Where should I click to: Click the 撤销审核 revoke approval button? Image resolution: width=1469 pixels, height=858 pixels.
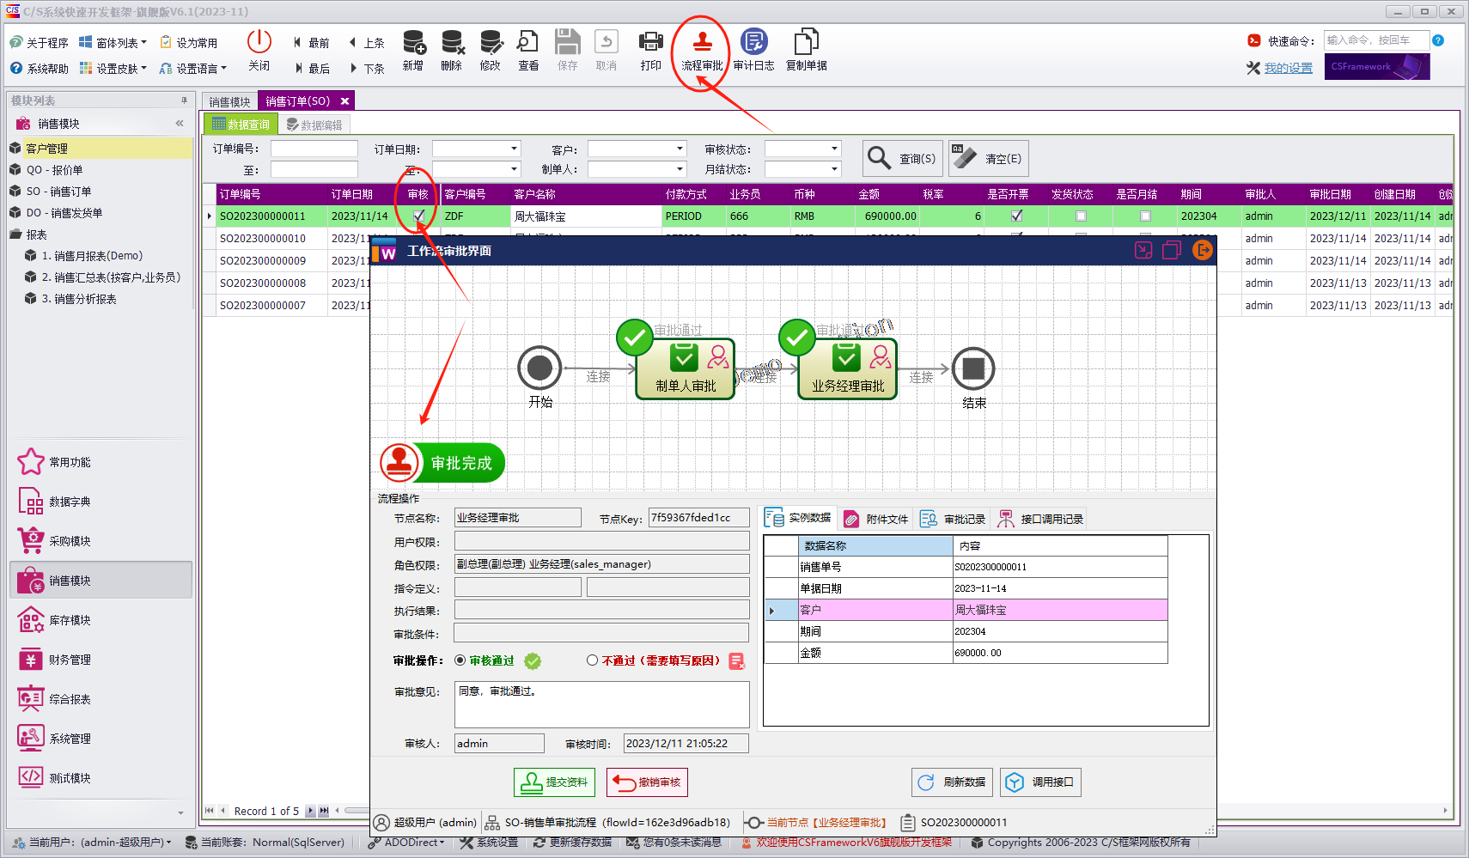point(646,782)
